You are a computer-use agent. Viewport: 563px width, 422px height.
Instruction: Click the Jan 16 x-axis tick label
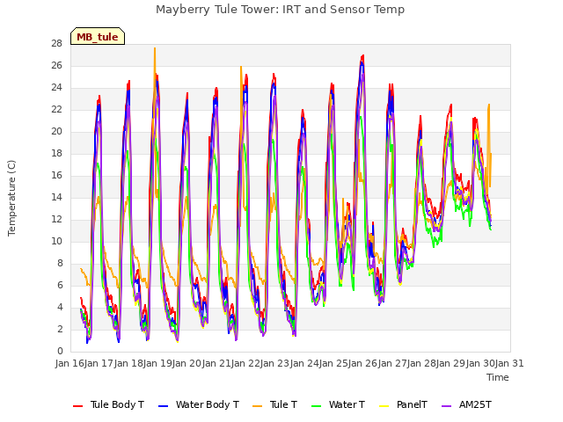coord(69,363)
